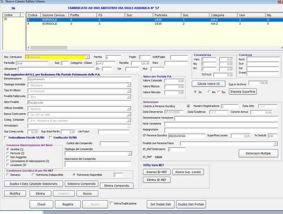Expand the Tipologia Immobile dropdown
283x214 pixels.
coord(129,85)
